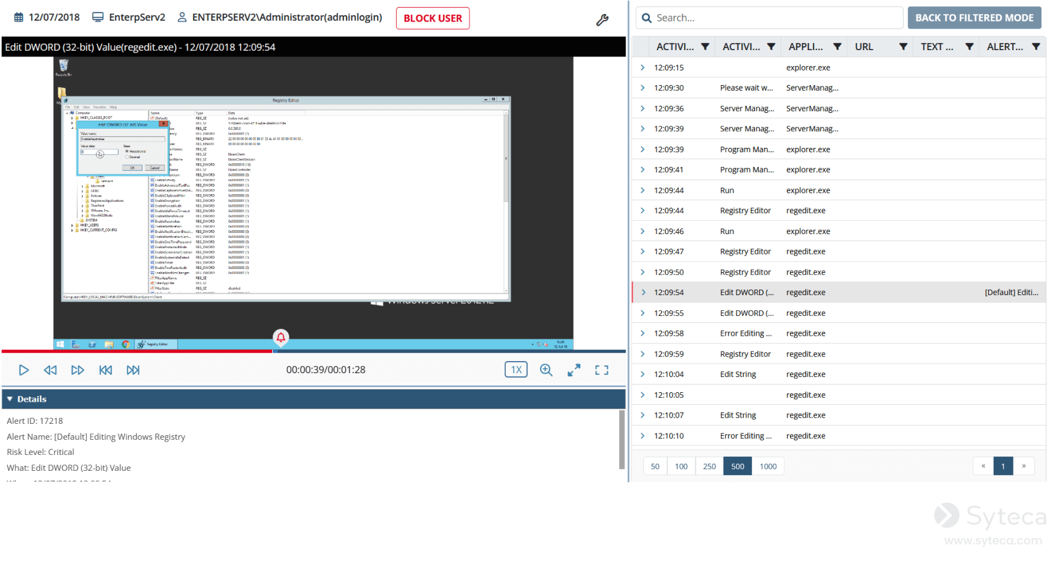
Task: Skip to the last frame of the recording
Action: [x=133, y=370]
